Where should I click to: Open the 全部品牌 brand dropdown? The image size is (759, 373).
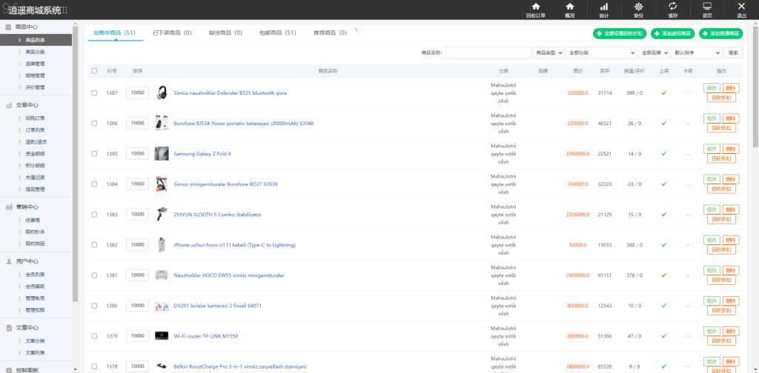point(654,53)
